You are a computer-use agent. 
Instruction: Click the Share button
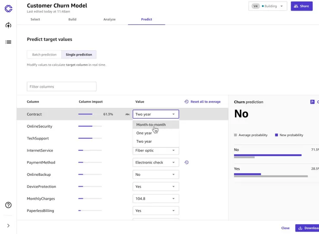(x=301, y=6)
